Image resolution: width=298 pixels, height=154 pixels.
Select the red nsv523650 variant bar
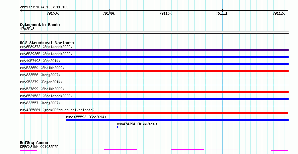[x=154, y=71]
